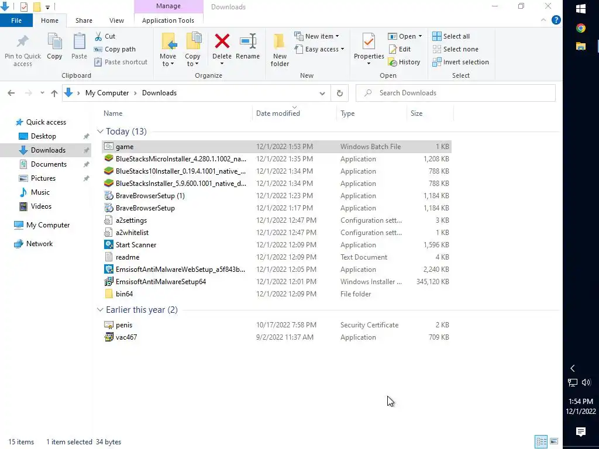
Task: Go up one folder level
Action: [x=54, y=93]
